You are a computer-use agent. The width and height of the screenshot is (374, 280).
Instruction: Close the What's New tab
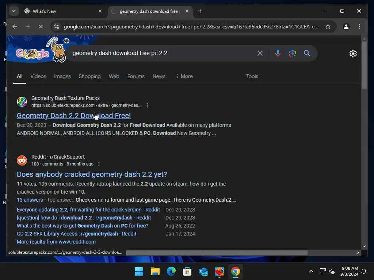point(100,11)
